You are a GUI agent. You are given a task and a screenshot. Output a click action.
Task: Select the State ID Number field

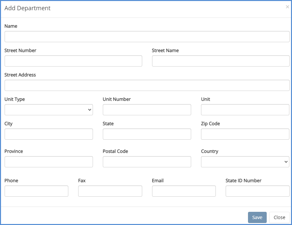tap(258, 191)
